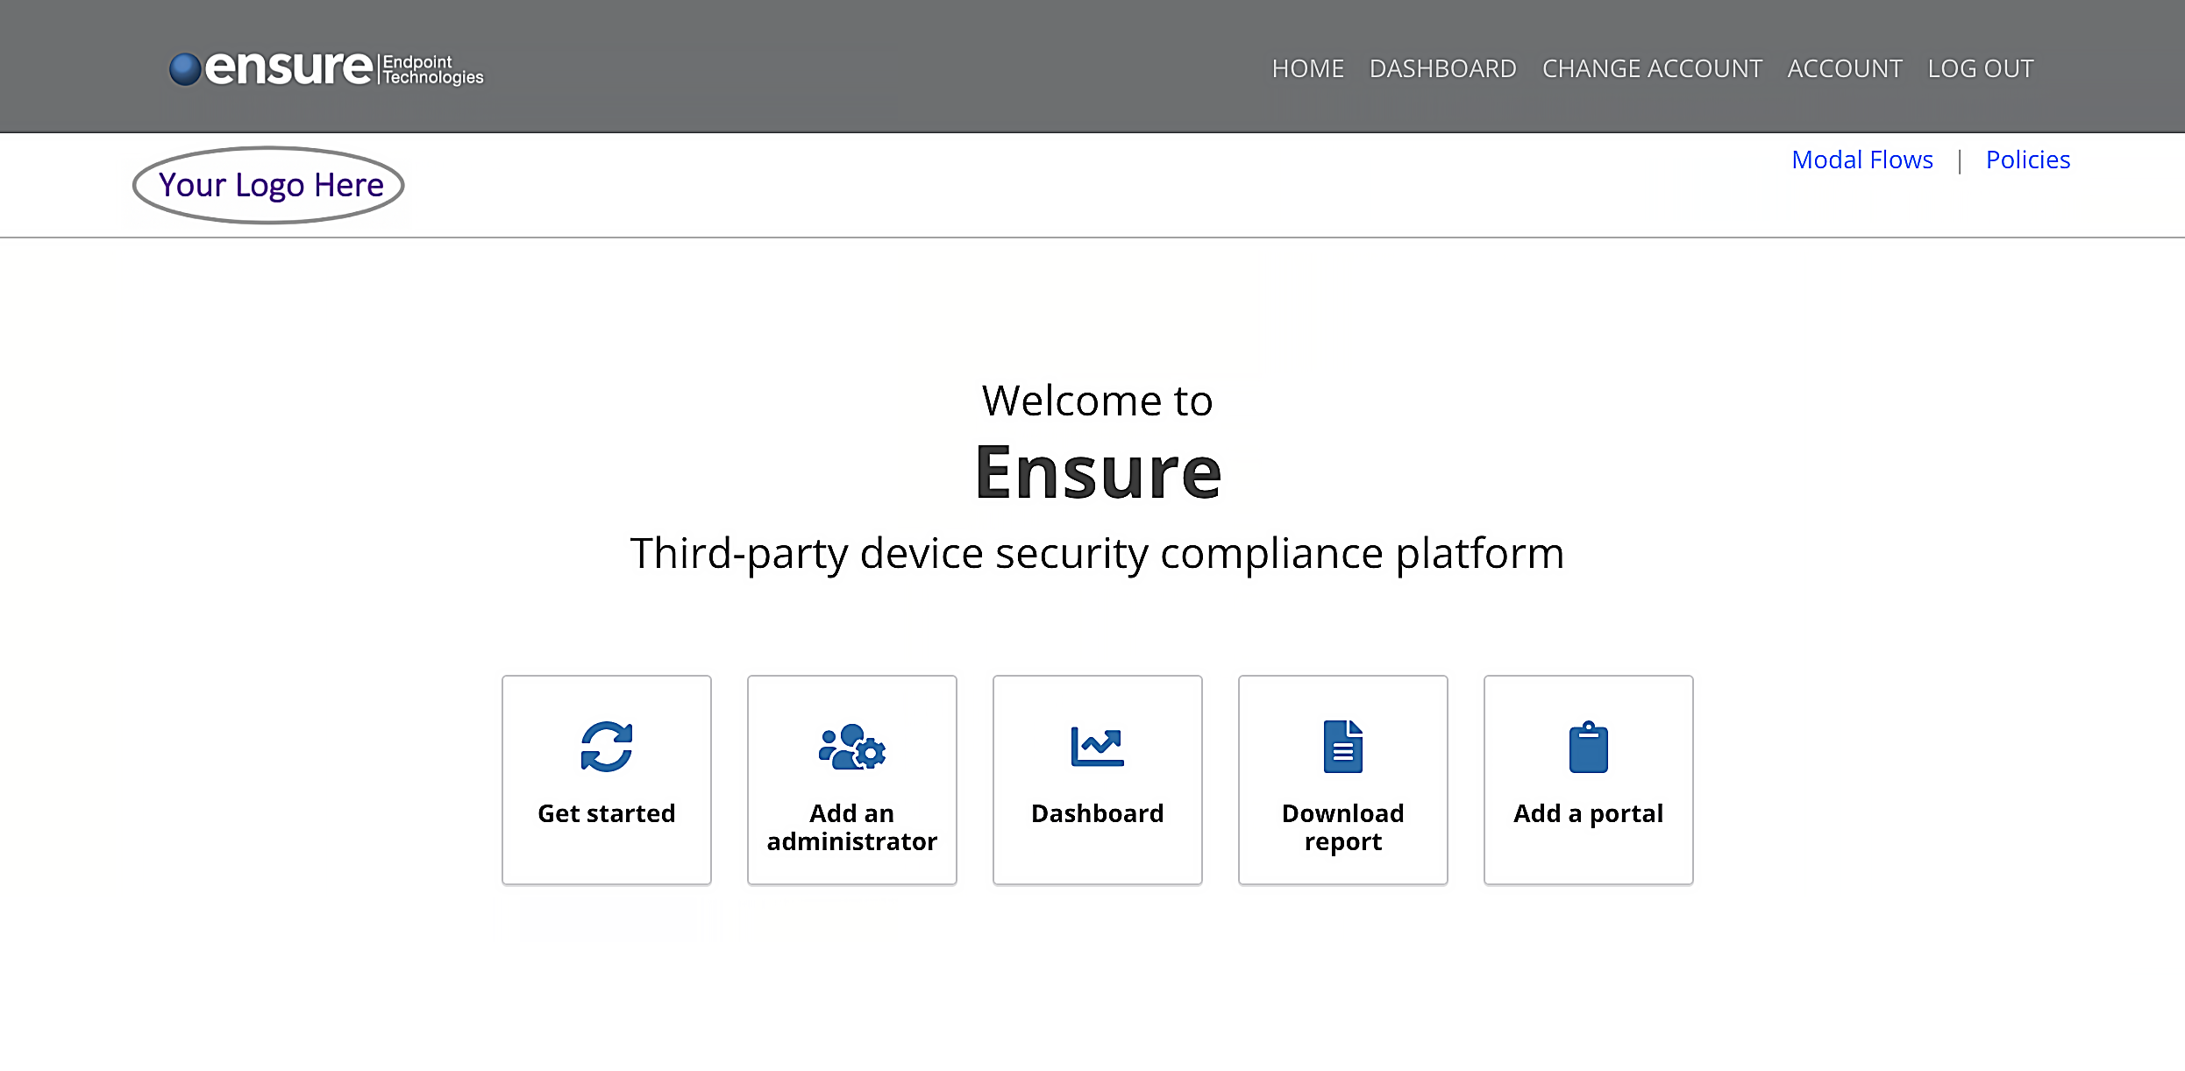The image size is (2185, 1071).
Task: Select the Add a portal card label
Action: (1589, 813)
